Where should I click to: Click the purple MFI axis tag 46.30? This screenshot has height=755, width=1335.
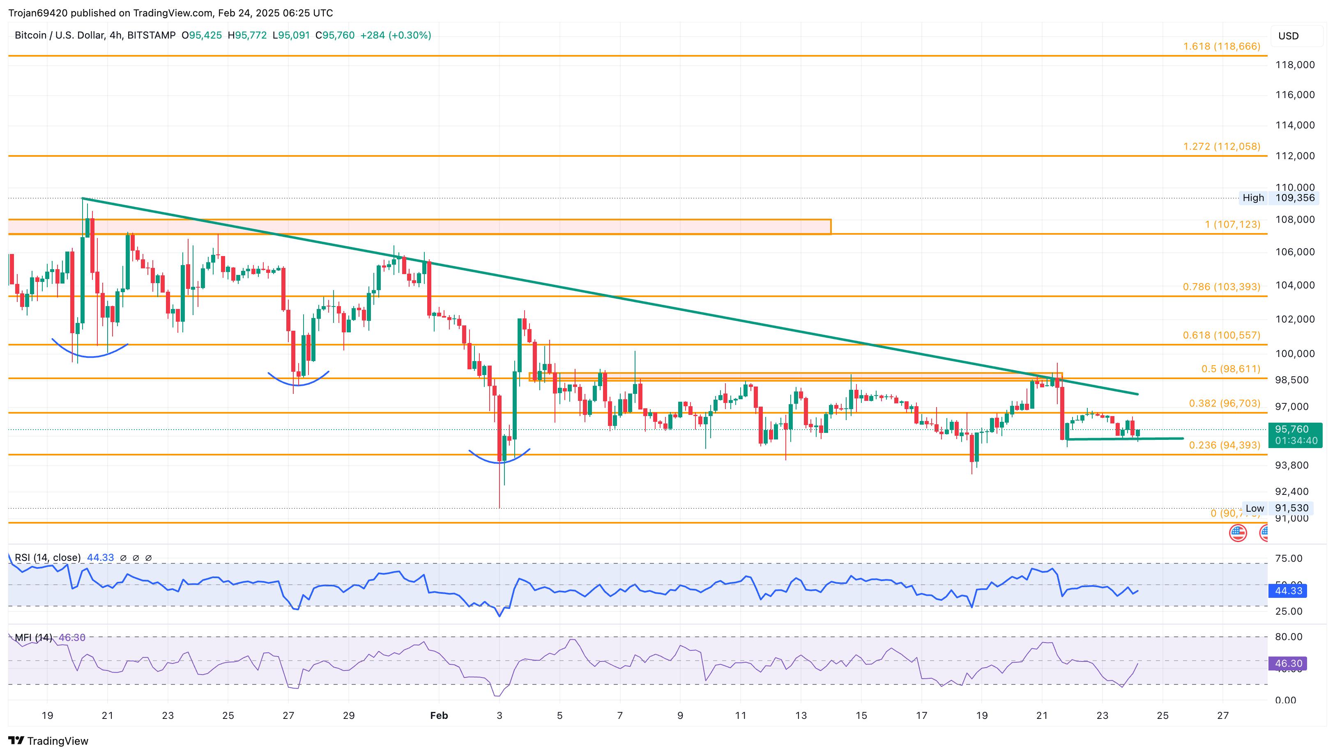click(1288, 663)
